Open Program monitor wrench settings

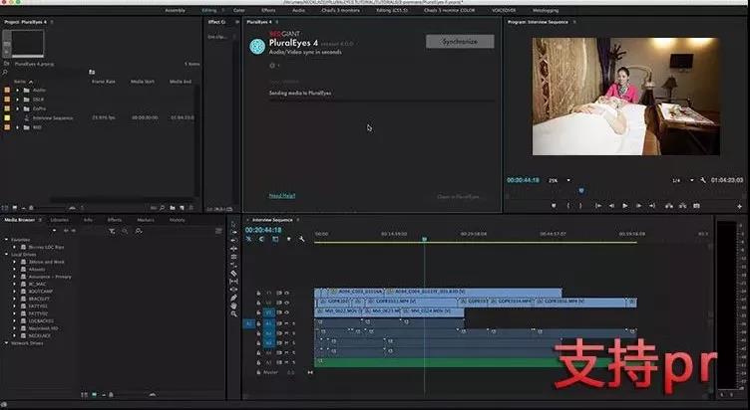point(703,180)
